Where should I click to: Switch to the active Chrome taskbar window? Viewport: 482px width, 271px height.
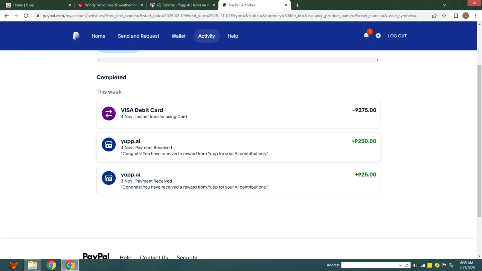[x=70, y=265]
